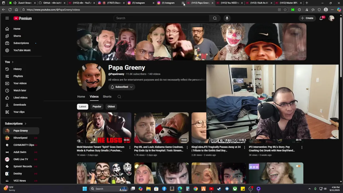Click the search magnifier button
The width and height of the screenshot is (343, 193).
tap(215, 18)
